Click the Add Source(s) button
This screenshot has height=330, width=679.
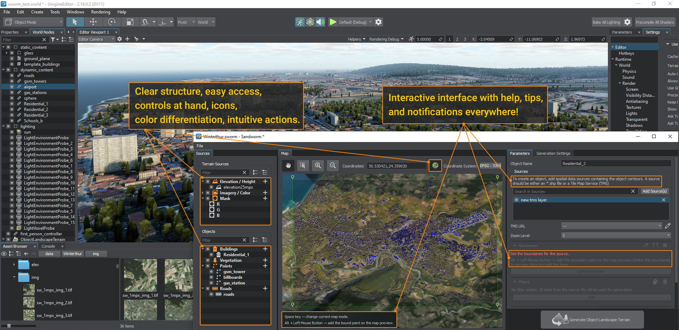click(x=654, y=191)
